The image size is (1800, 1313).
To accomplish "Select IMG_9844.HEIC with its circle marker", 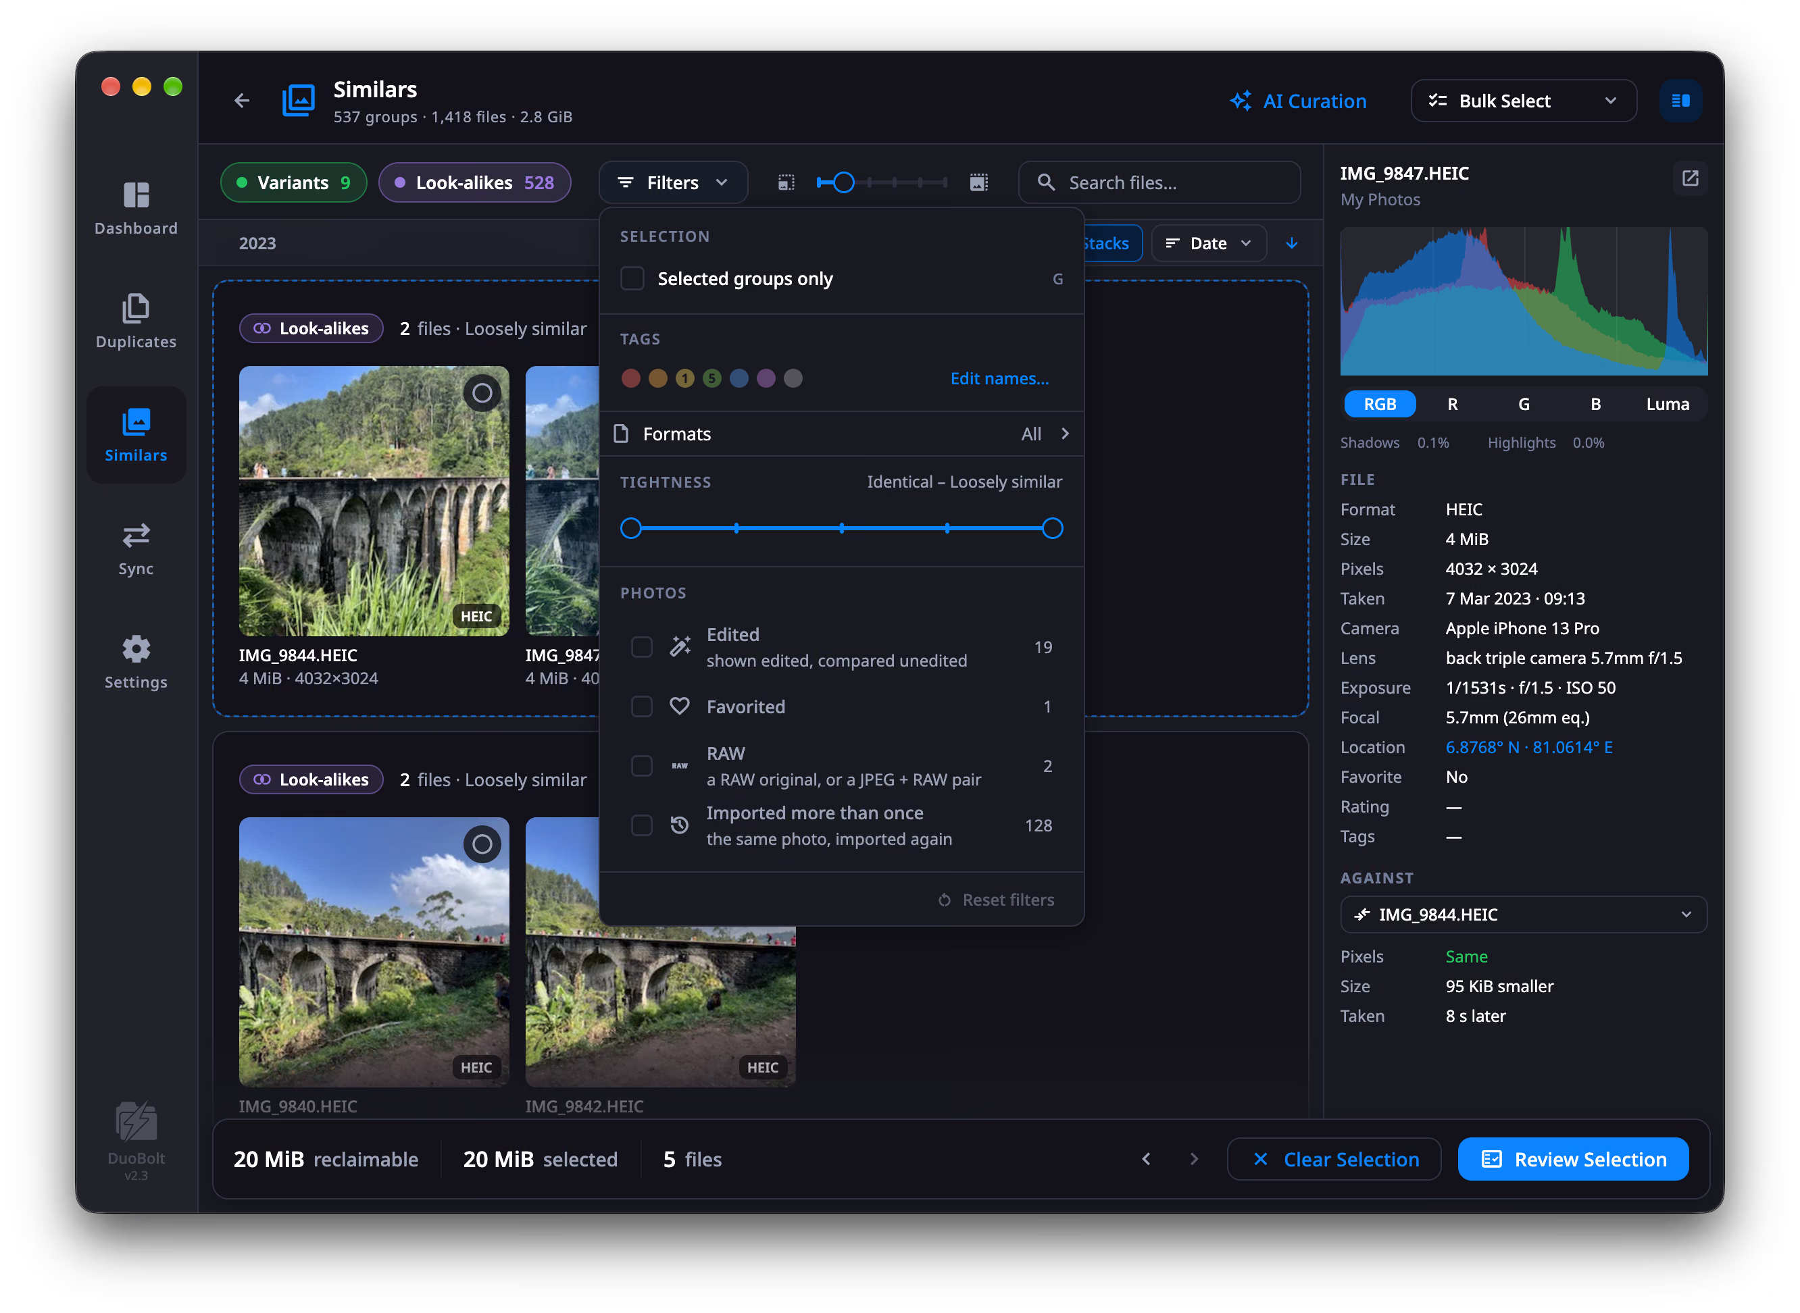I will 482,392.
